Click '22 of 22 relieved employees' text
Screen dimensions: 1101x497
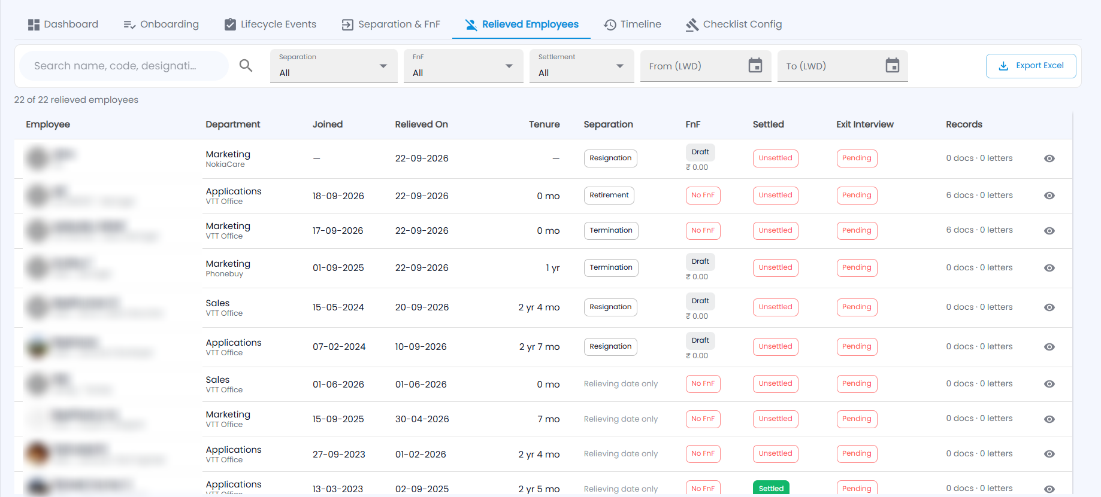[x=76, y=100]
